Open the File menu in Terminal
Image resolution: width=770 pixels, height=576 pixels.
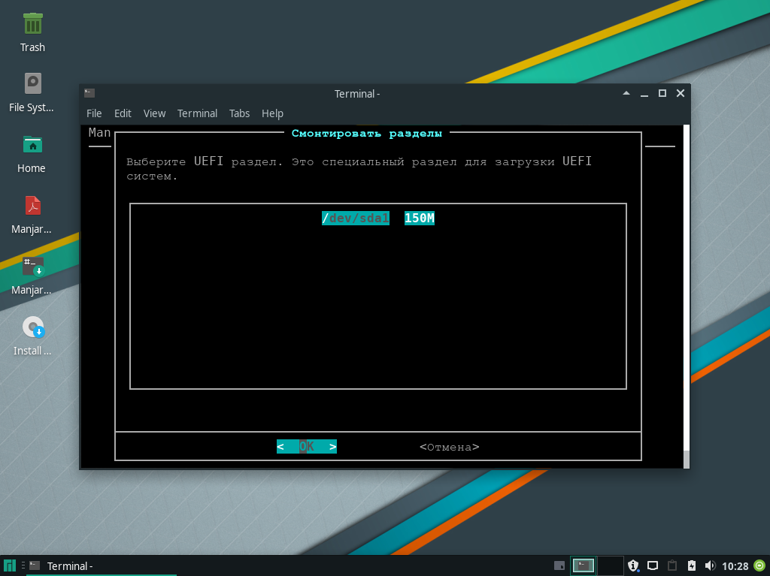click(94, 113)
